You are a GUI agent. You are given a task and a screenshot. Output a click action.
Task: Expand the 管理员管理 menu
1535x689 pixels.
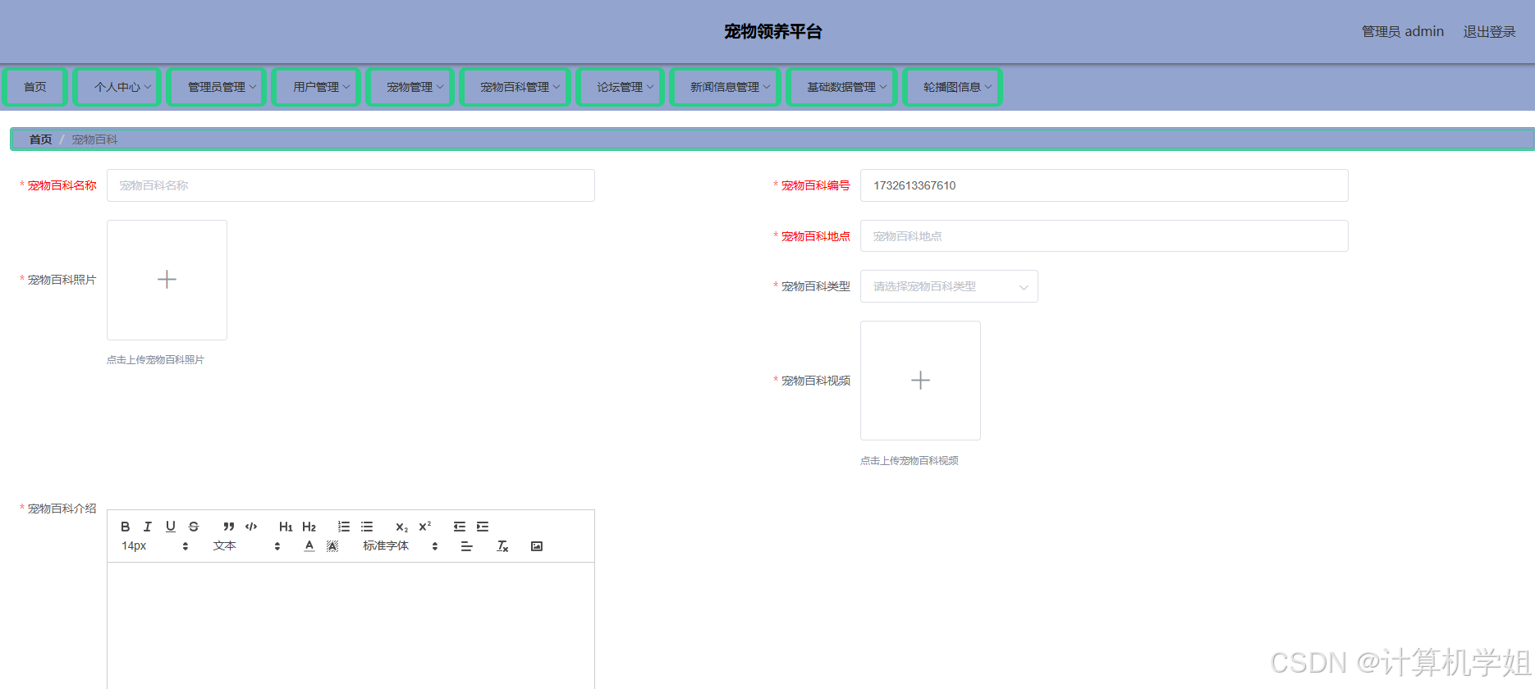pos(217,87)
